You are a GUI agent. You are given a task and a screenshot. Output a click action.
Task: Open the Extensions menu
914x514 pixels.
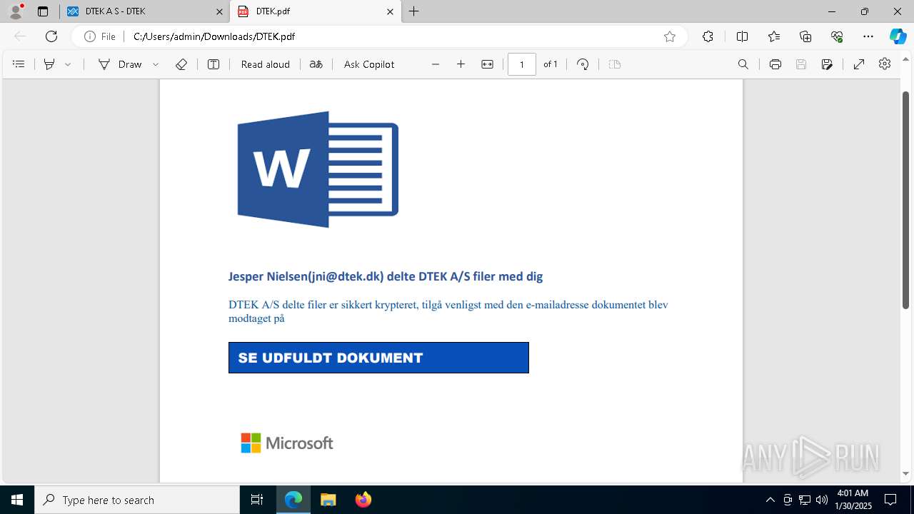point(708,36)
